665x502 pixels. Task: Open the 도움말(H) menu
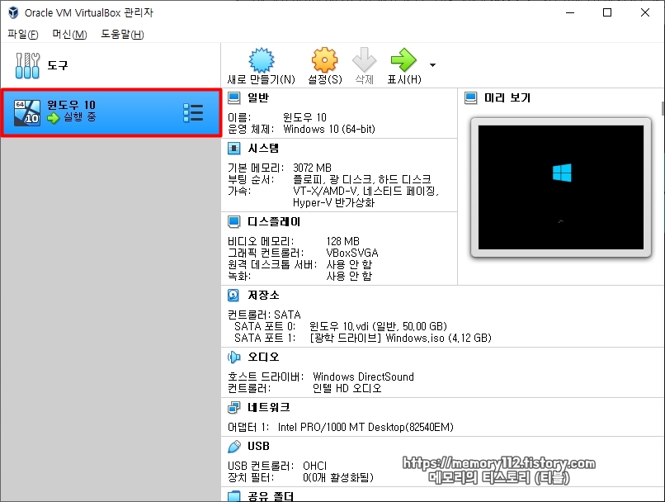122,34
